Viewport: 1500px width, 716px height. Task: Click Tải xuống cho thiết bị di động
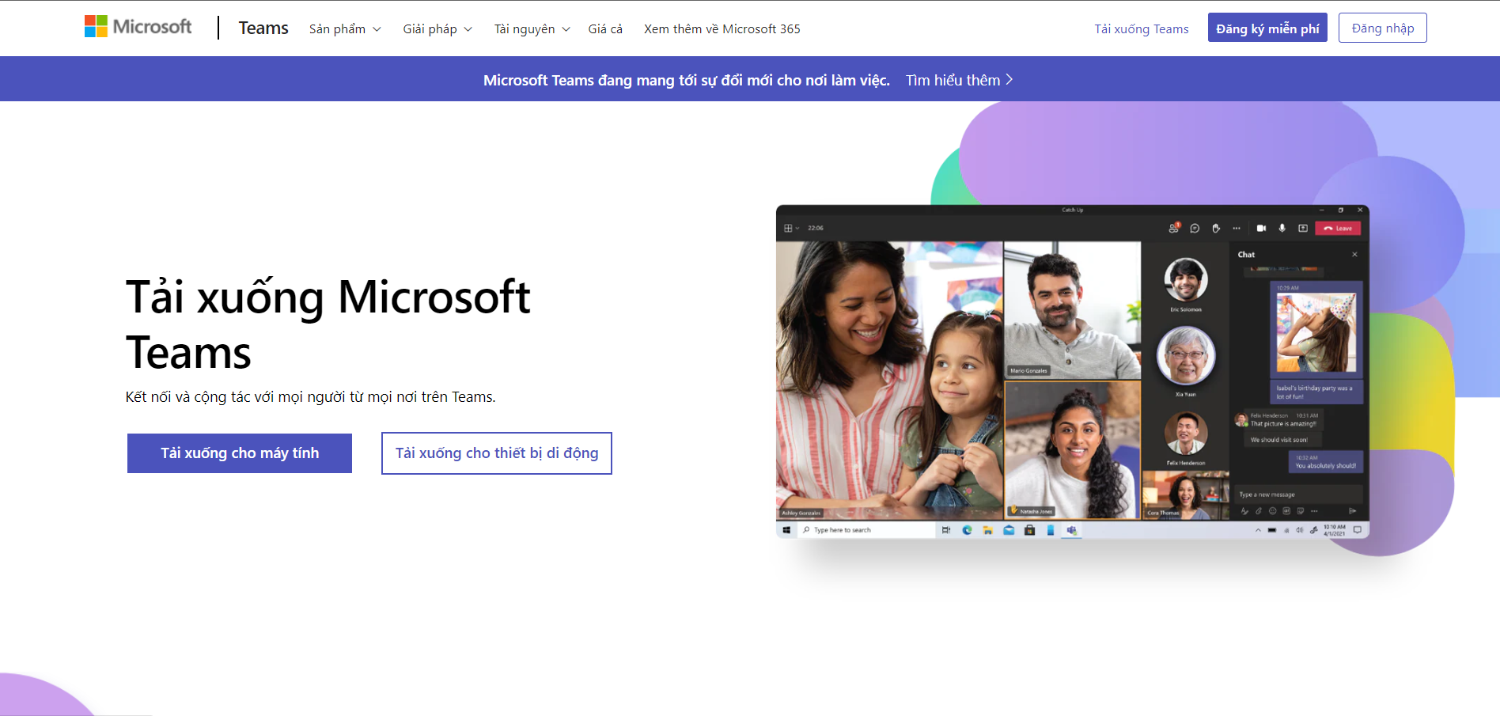(x=497, y=453)
